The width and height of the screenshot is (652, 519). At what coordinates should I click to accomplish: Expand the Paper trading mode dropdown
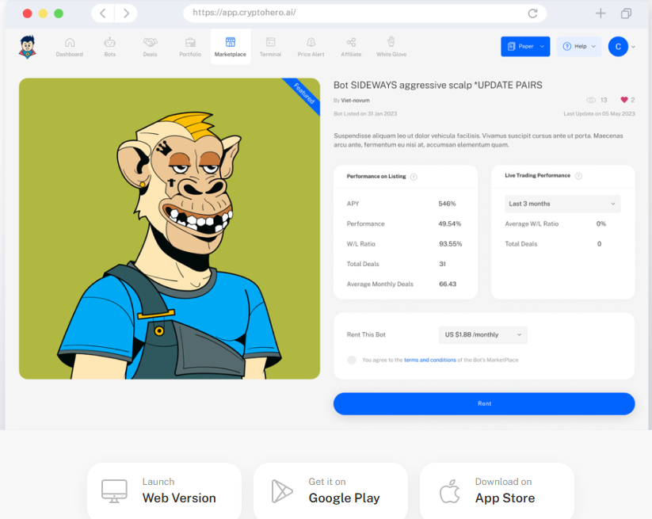(x=526, y=47)
